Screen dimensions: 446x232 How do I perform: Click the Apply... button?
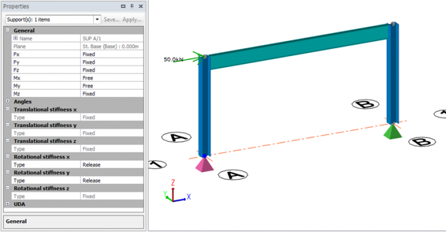point(132,20)
